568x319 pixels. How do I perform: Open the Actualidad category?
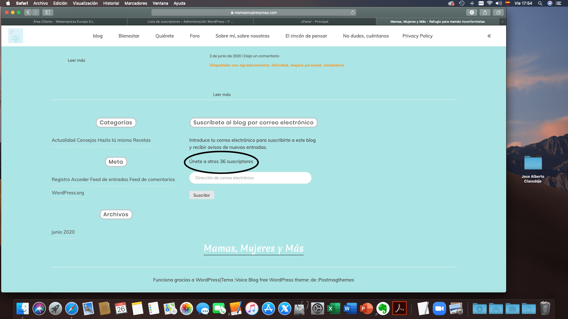tap(64, 140)
